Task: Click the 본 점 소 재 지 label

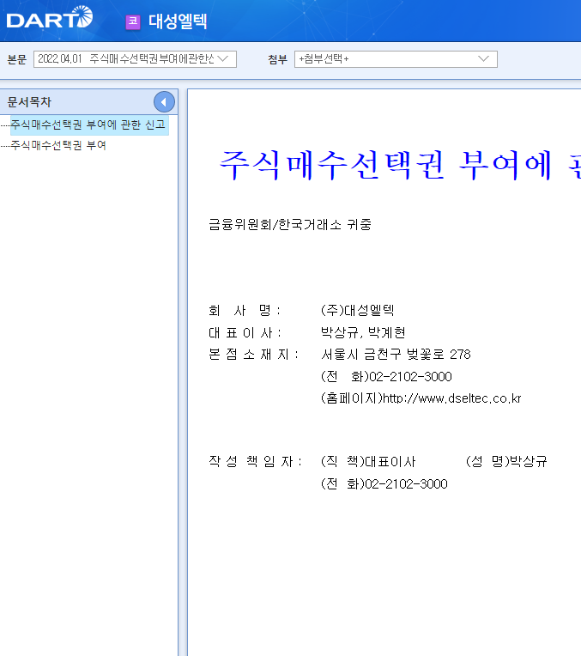Action: tap(253, 355)
